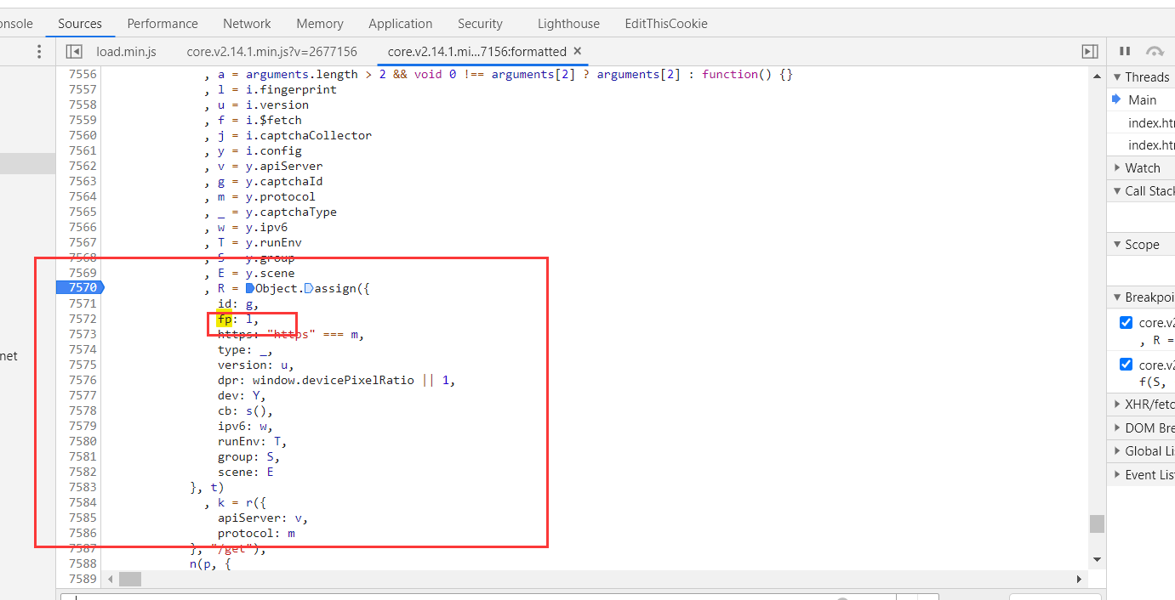Viewport: 1175px width, 600px height.
Task: Select the load.min.js file tab
Action: (127, 52)
